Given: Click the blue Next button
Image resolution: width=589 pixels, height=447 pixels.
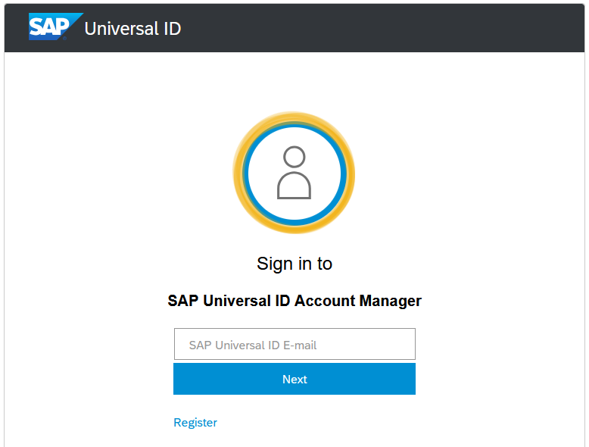Looking at the screenshot, I should click(294, 379).
